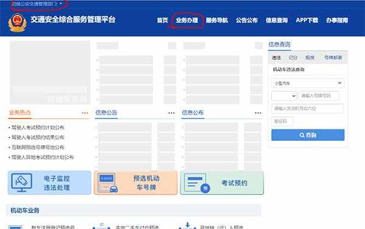
Task: Select the 记分 query tab
Action: click(293, 58)
